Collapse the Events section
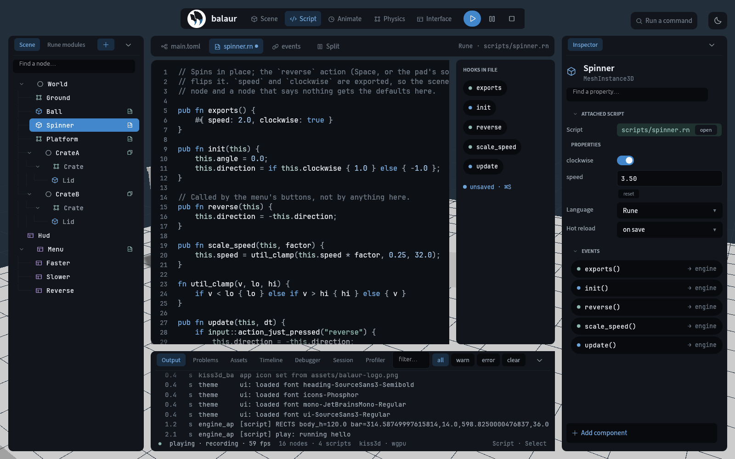 (575, 251)
